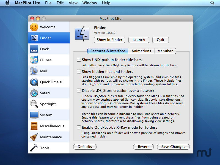This screenshot has height=165, width=220.
Task: Click the Revert button
Action: pos(143,147)
